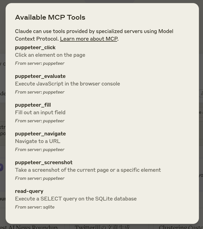This screenshot has height=229, width=203.
Task: Open the Twitter用の文章生成 card below the dialog
Action: pos(102,227)
